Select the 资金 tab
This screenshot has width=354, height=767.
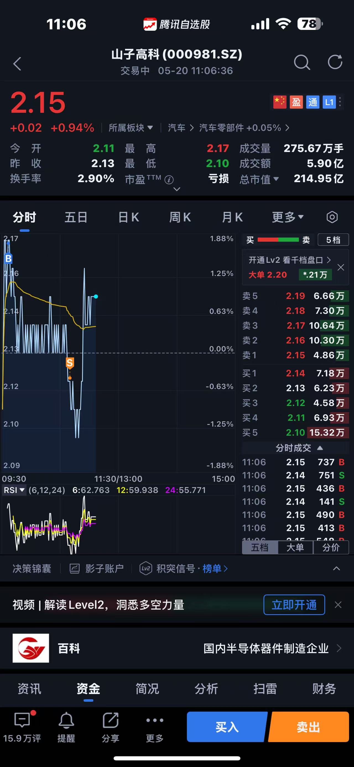pos(88,689)
